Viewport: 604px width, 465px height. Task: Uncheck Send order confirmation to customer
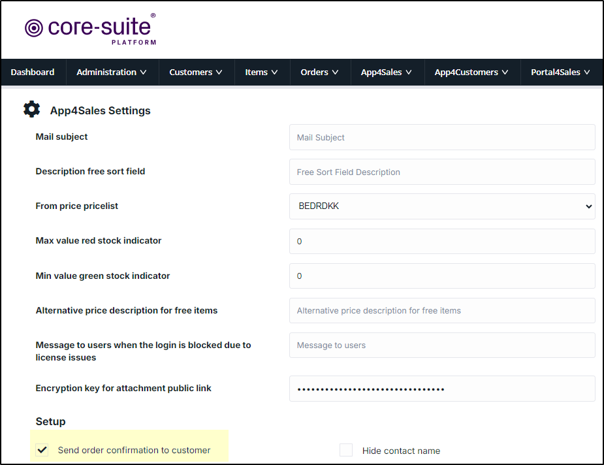coord(42,450)
